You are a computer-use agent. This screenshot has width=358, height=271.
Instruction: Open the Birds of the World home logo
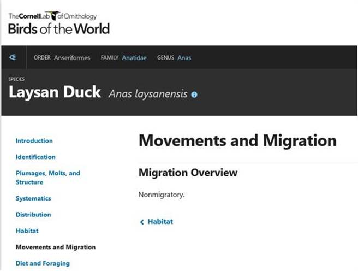pos(59,28)
